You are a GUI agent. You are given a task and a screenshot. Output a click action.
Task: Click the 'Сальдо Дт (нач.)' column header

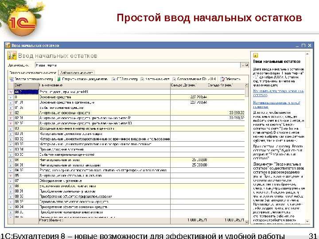coord(189,85)
